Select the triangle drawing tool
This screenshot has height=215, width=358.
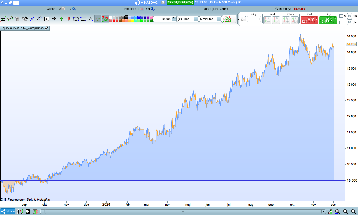[91, 19]
